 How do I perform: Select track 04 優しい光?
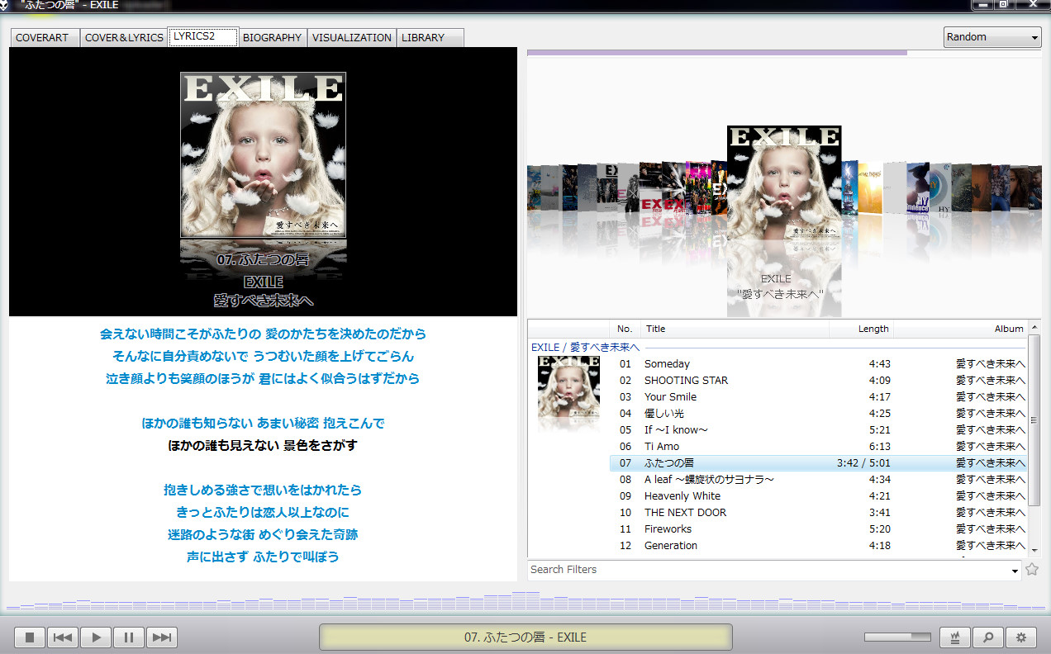[x=819, y=414]
